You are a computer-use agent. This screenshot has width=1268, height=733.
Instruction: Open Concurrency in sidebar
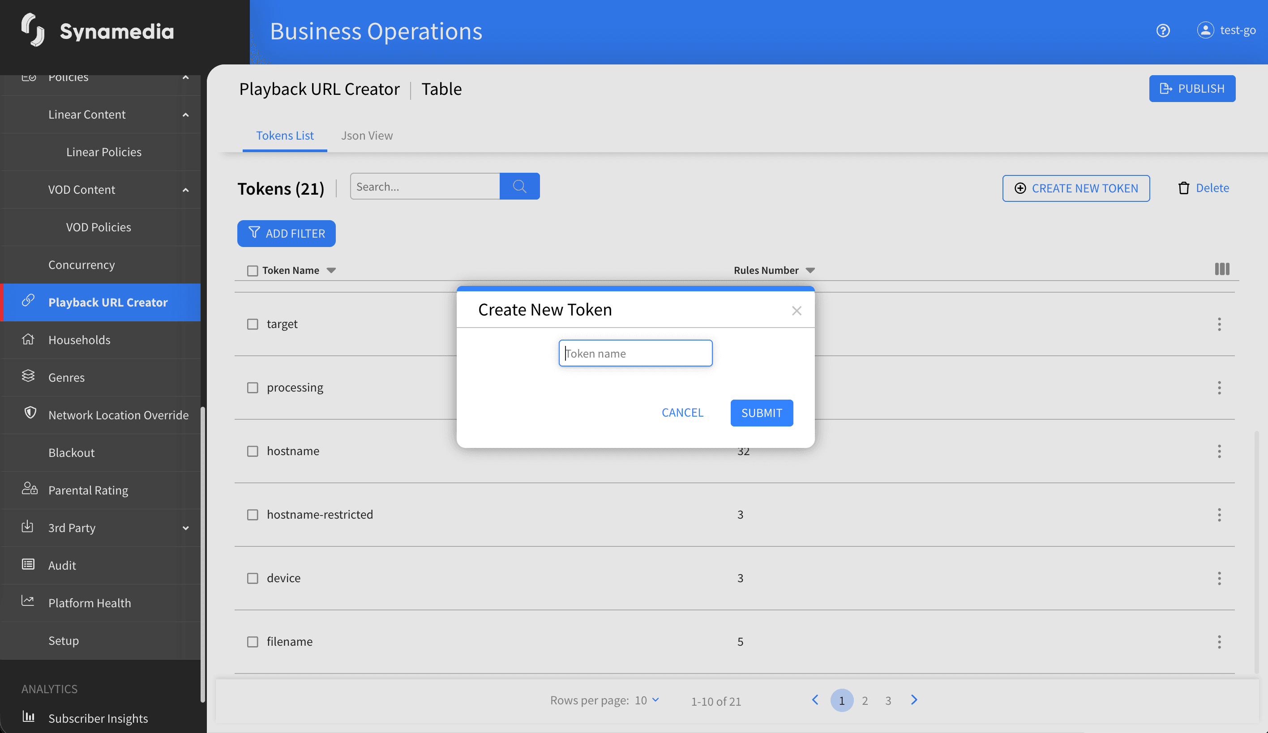point(81,265)
